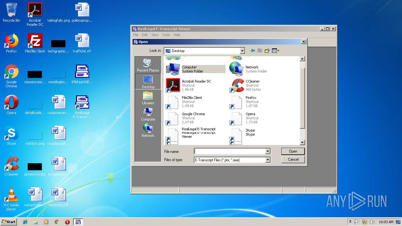Select the CCleaner desktop icon
Screen dimensions: 402x226
pyautogui.click(x=11, y=166)
